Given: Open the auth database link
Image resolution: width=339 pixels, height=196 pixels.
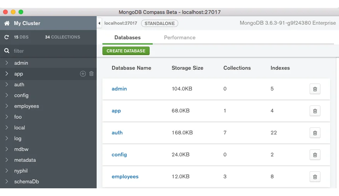Looking at the screenshot, I should click(117, 133).
